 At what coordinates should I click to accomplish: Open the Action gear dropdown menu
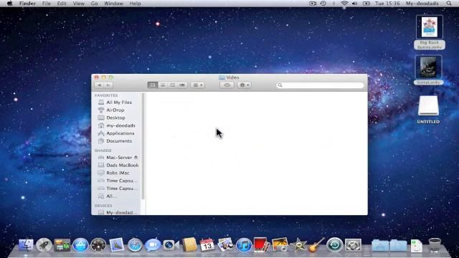[244, 85]
